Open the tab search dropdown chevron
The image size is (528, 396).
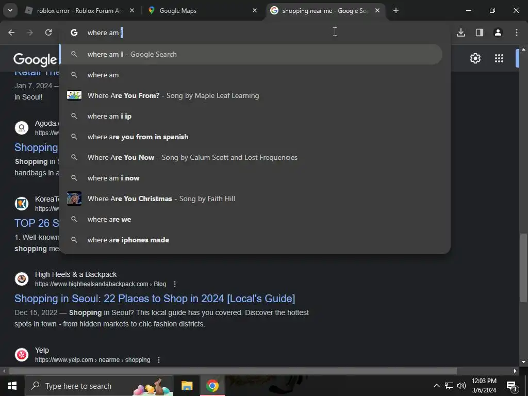tap(10, 10)
